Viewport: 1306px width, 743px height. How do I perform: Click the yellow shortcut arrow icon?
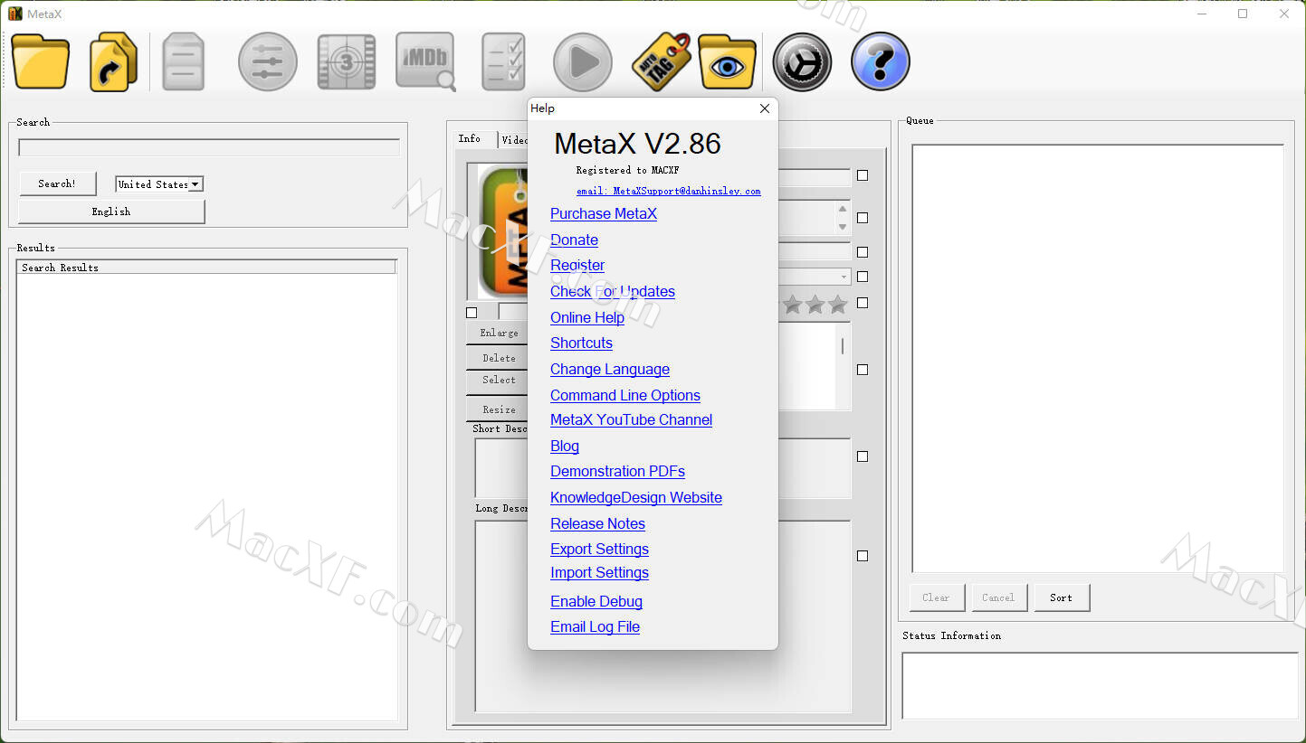[x=112, y=61]
